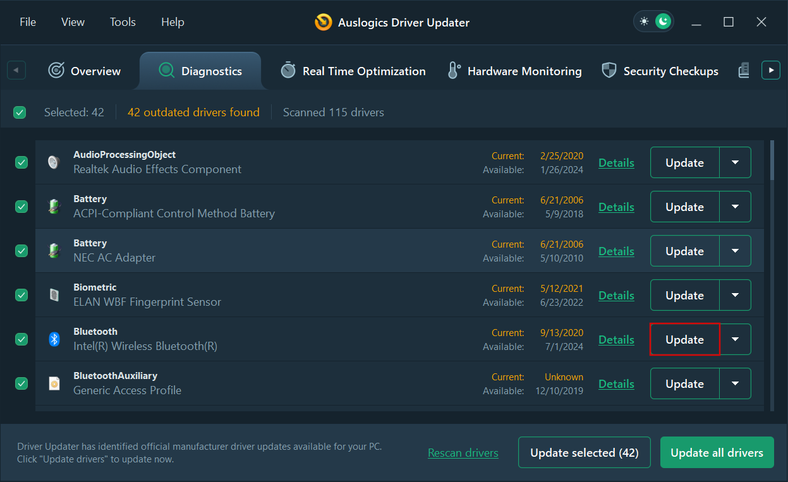Image resolution: width=788 pixels, height=482 pixels.
Task: Select the Diagnostics tab
Action: click(200, 71)
